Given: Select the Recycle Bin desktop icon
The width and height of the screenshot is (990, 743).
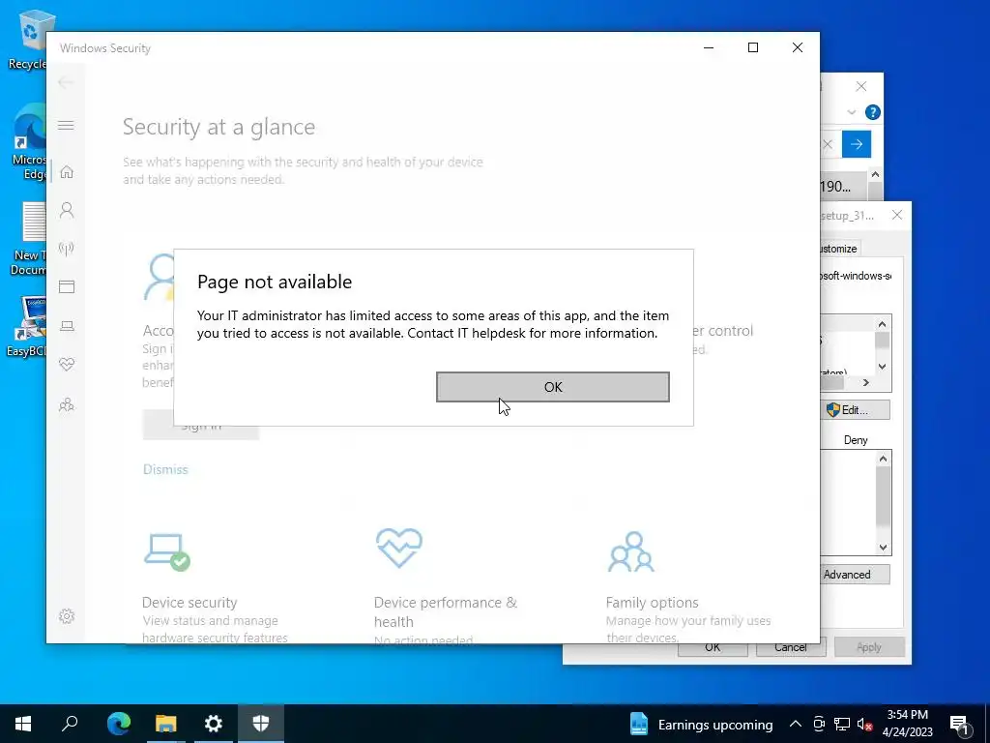Looking at the screenshot, I should (28, 41).
